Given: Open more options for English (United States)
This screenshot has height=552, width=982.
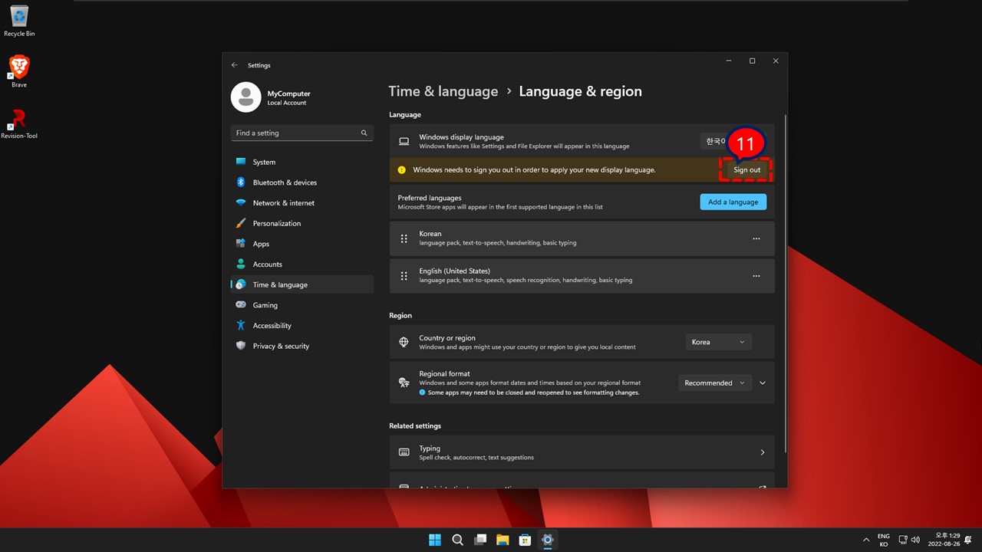Looking at the screenshot, I should pos(756,276).
